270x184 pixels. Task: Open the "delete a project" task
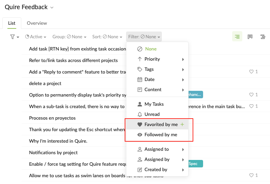click(x=45, y=83)
